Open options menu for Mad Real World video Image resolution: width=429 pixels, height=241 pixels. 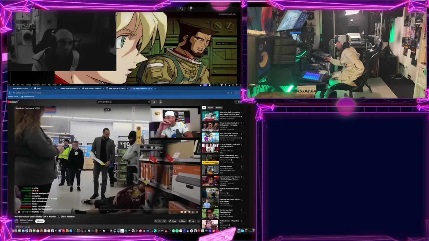242,211
